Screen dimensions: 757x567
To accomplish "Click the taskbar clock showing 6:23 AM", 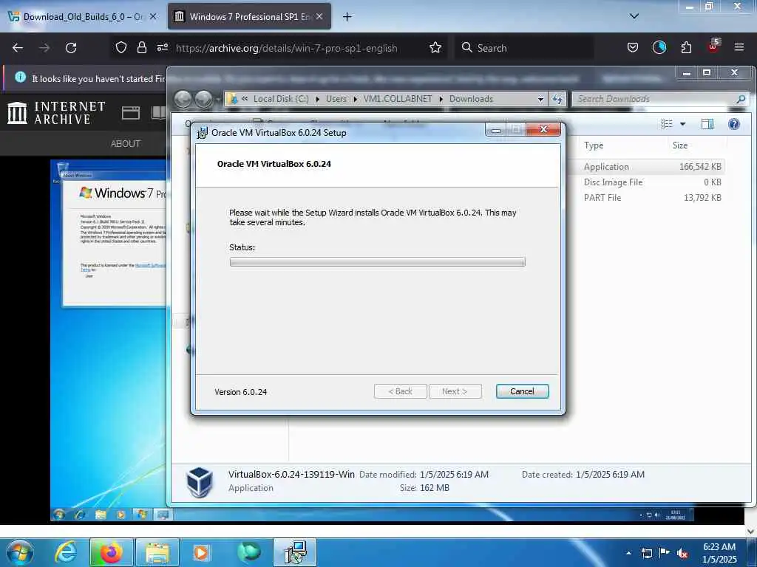I will pyautogui.click(x=719, y=553).
